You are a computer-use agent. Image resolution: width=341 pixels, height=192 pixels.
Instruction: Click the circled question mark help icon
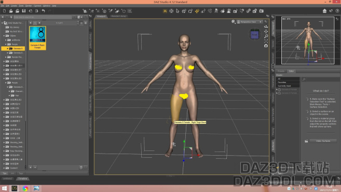[337, 11]
